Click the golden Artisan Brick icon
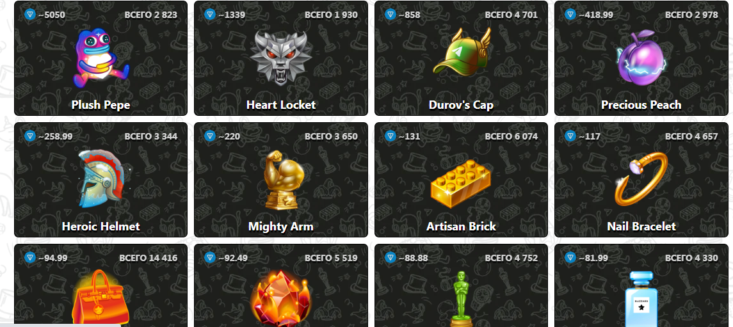The image size is (733, 327). click(x=461, y=184)
